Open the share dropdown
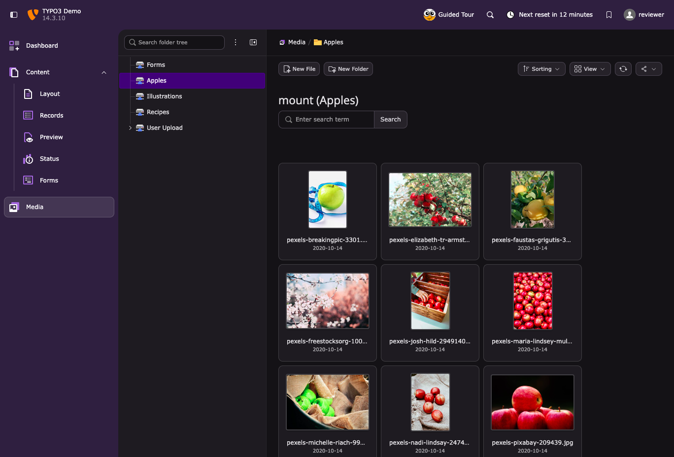Viewport: 674px width, 457px height. pos(649,69)
